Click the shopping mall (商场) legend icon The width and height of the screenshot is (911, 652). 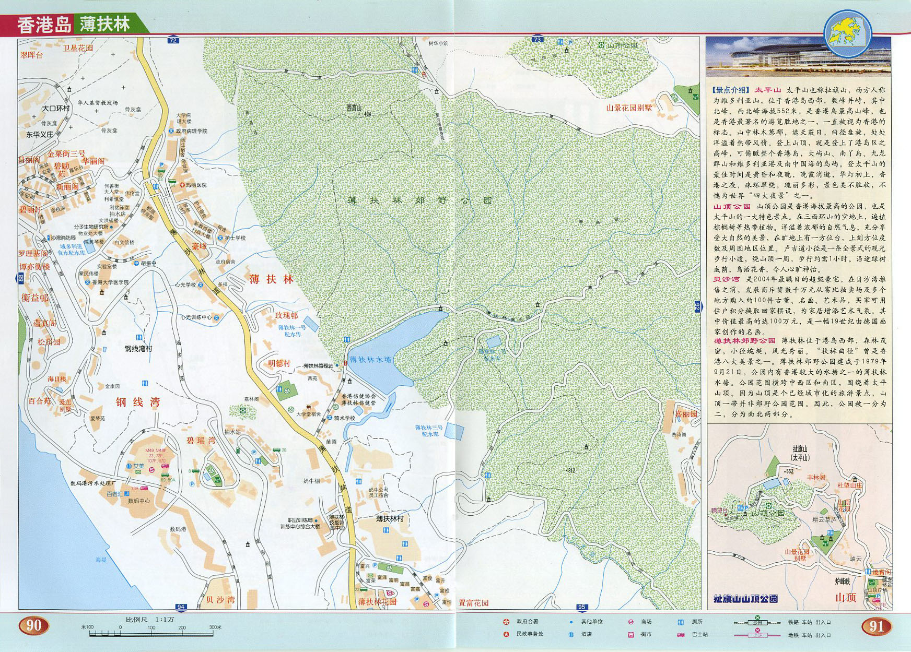(630, 622)
